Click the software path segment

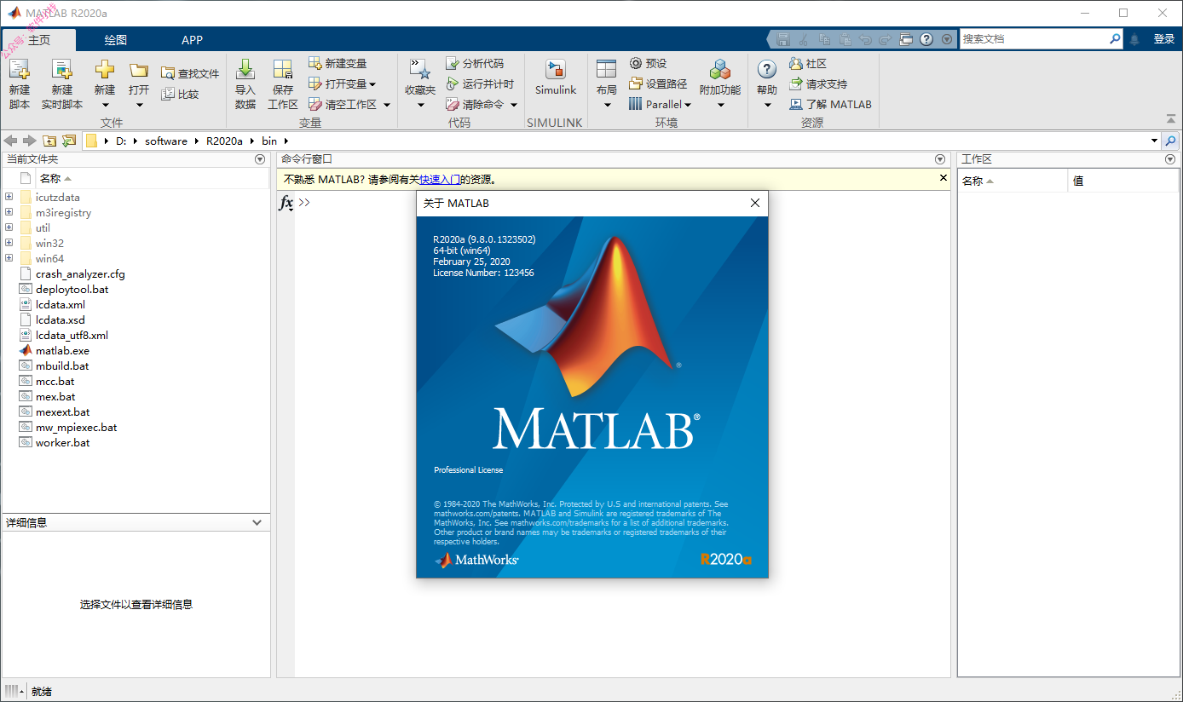[166, 141]
